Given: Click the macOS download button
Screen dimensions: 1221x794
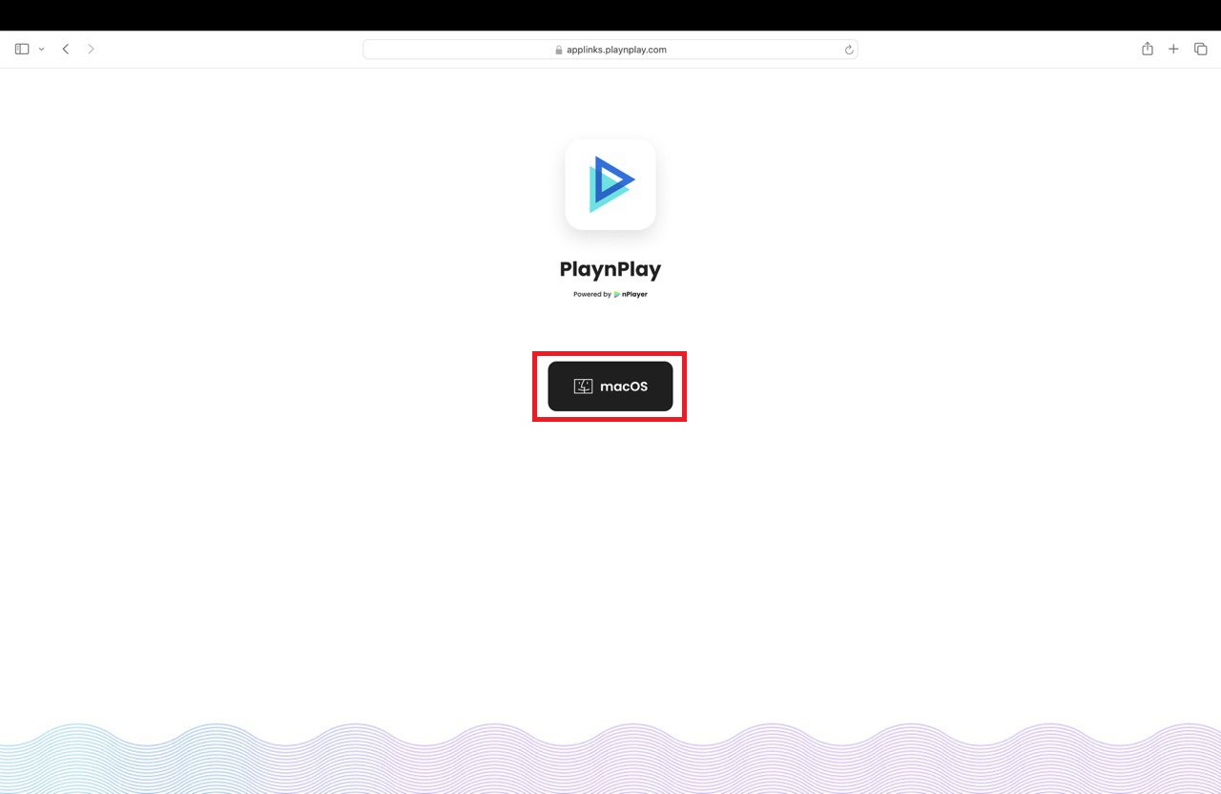Looking at the screenshot, I should pos(610,387).
